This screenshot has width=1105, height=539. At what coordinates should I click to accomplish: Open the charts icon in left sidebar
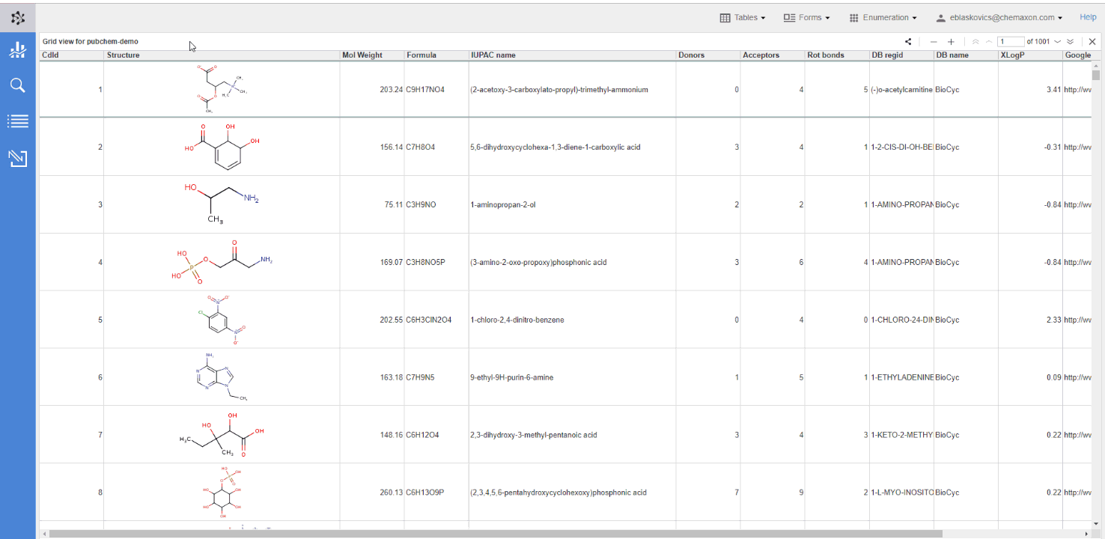(x=18, y=50)
